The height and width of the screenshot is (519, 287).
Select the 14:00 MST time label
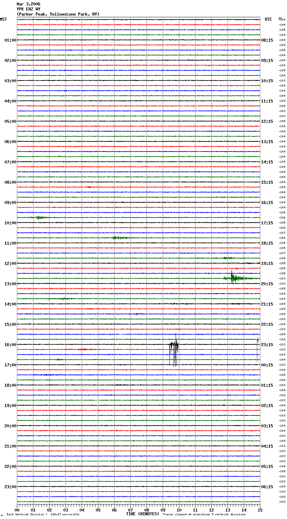point(10,304)
